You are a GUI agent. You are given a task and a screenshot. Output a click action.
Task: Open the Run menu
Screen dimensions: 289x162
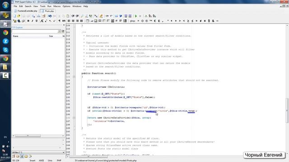click(49, 6)
